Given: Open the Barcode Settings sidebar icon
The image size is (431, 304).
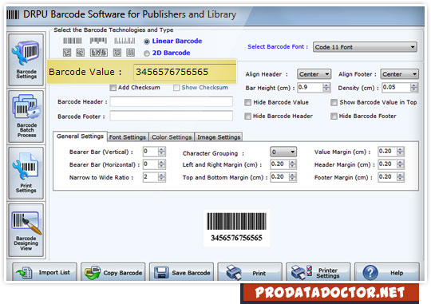Looking at the screenshot, I should (26, 60).
